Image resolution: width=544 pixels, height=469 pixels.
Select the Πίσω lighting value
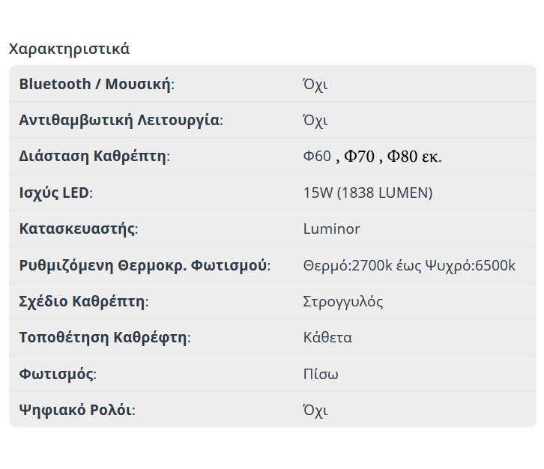[321, 374]
